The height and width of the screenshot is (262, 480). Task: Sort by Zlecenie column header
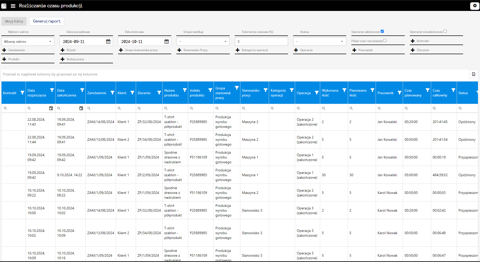coord(144,93)
